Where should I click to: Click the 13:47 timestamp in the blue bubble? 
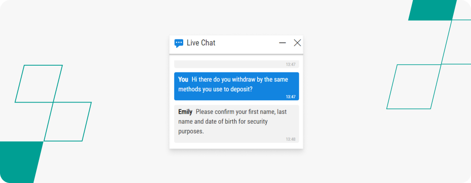pos(290,97)
